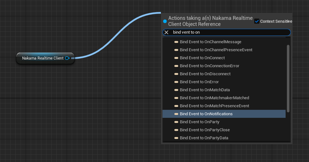Choose Bind Event to OnChannelPresenceEvent
The height and width of the screenshot is (162, 309).
(216, 50)
